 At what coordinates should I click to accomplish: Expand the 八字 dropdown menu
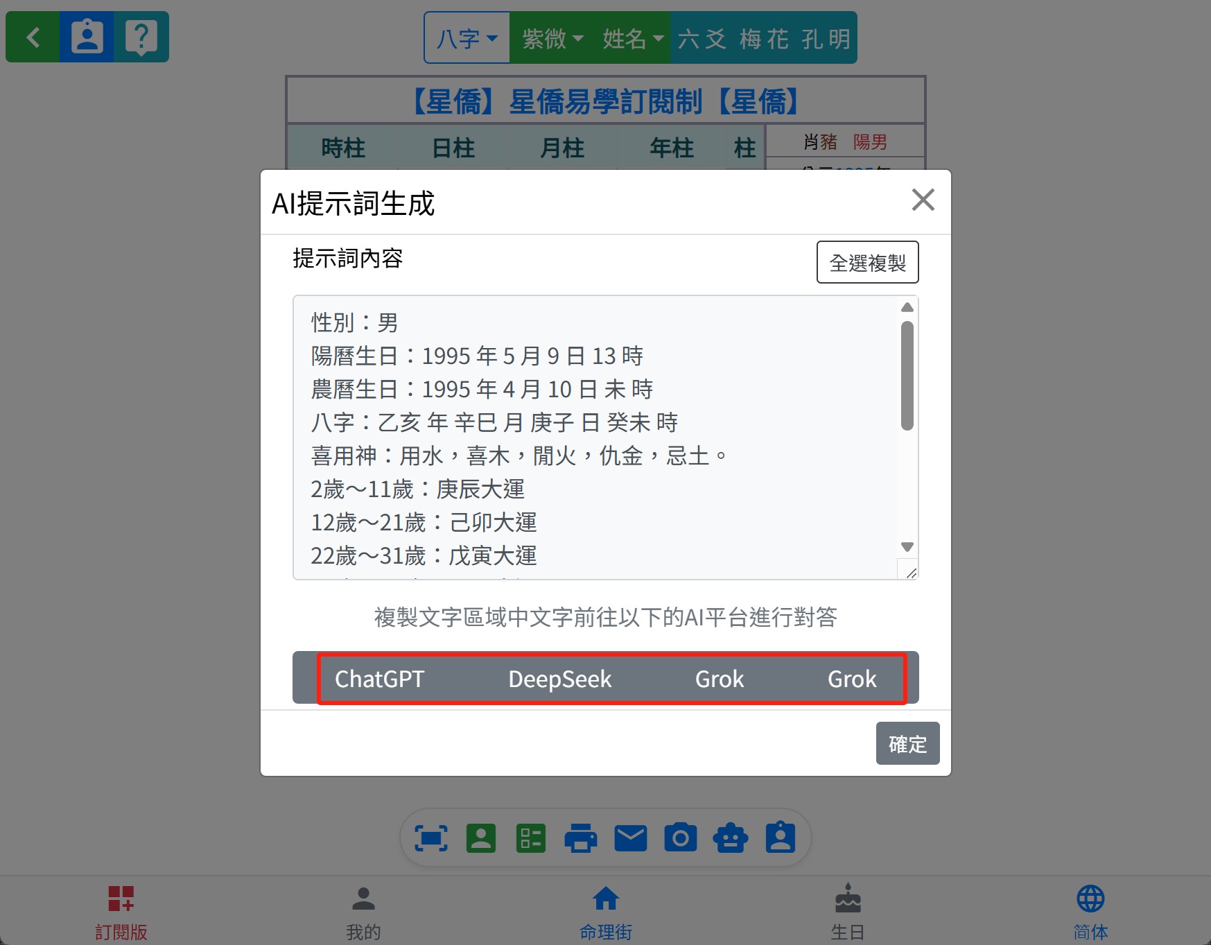click(x=467, y=38)
